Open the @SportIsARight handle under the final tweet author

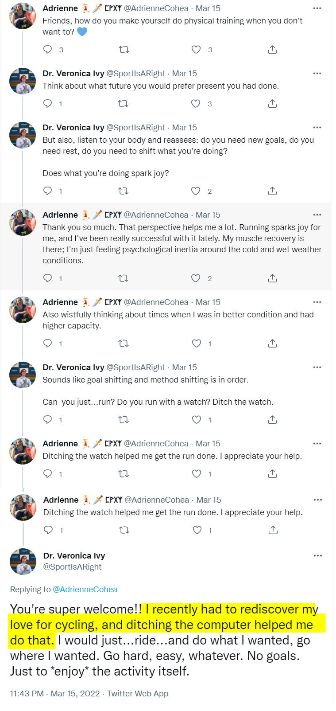72,566
